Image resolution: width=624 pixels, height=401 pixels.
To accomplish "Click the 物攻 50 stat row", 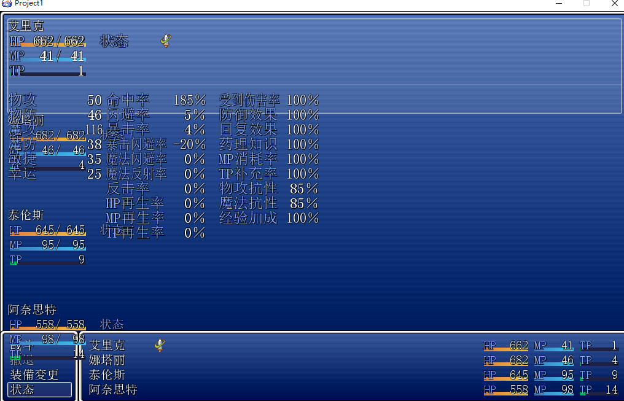I will coord(55,100).
